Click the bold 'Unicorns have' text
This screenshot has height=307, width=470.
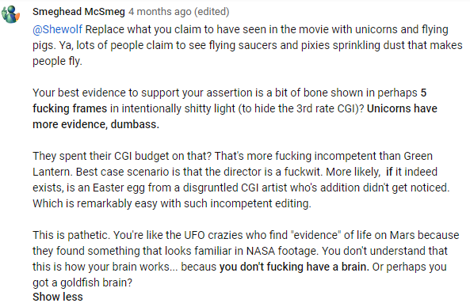[x=402, y=108]
